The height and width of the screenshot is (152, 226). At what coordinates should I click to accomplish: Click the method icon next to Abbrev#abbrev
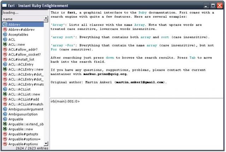click(x=5, y=29)
